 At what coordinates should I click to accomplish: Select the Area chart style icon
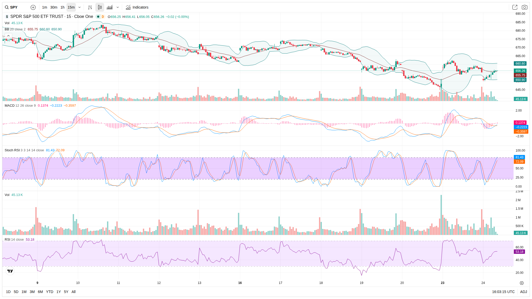click(110, 7)
